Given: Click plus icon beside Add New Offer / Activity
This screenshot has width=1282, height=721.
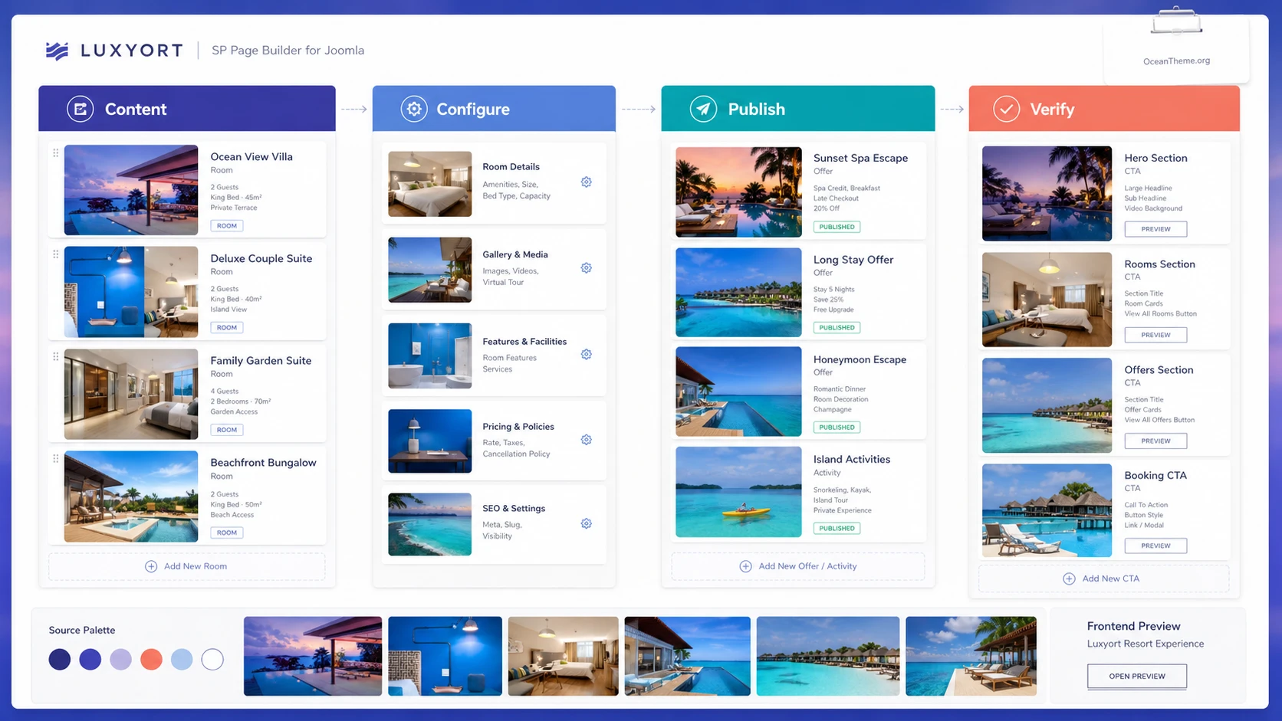Looking at the screenshot, I should (x=745, y=566).
